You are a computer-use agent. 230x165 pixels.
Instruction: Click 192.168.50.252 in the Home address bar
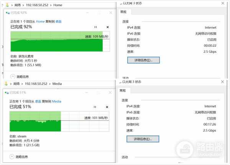(37, 5)
